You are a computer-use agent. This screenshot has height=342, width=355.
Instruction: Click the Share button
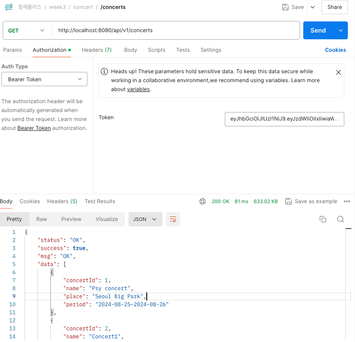point(334,7)
